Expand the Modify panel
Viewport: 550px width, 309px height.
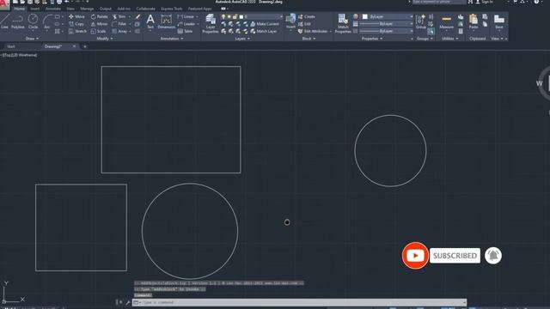click(x=105, y=39)
